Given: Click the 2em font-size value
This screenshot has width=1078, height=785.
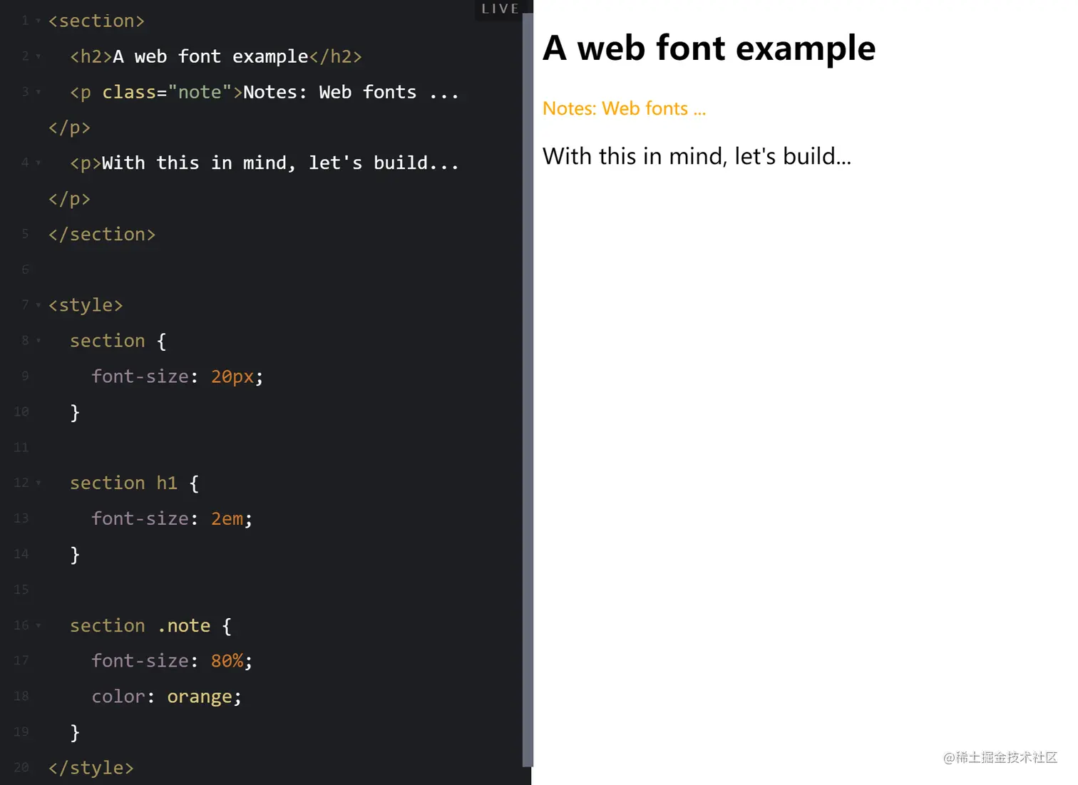Looking at the screenshot, I should tap(227, 518).
